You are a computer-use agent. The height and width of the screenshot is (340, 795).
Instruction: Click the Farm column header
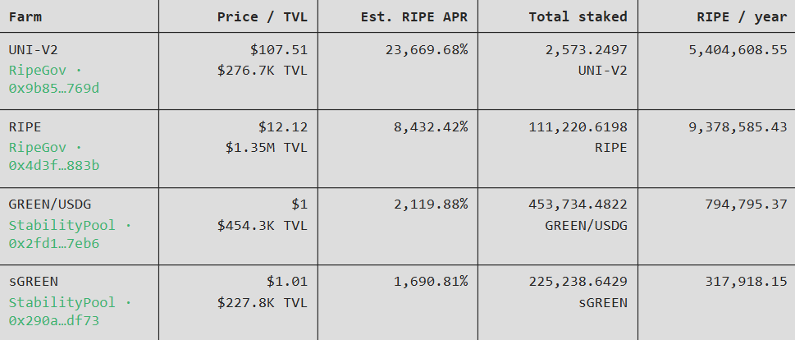25,16
